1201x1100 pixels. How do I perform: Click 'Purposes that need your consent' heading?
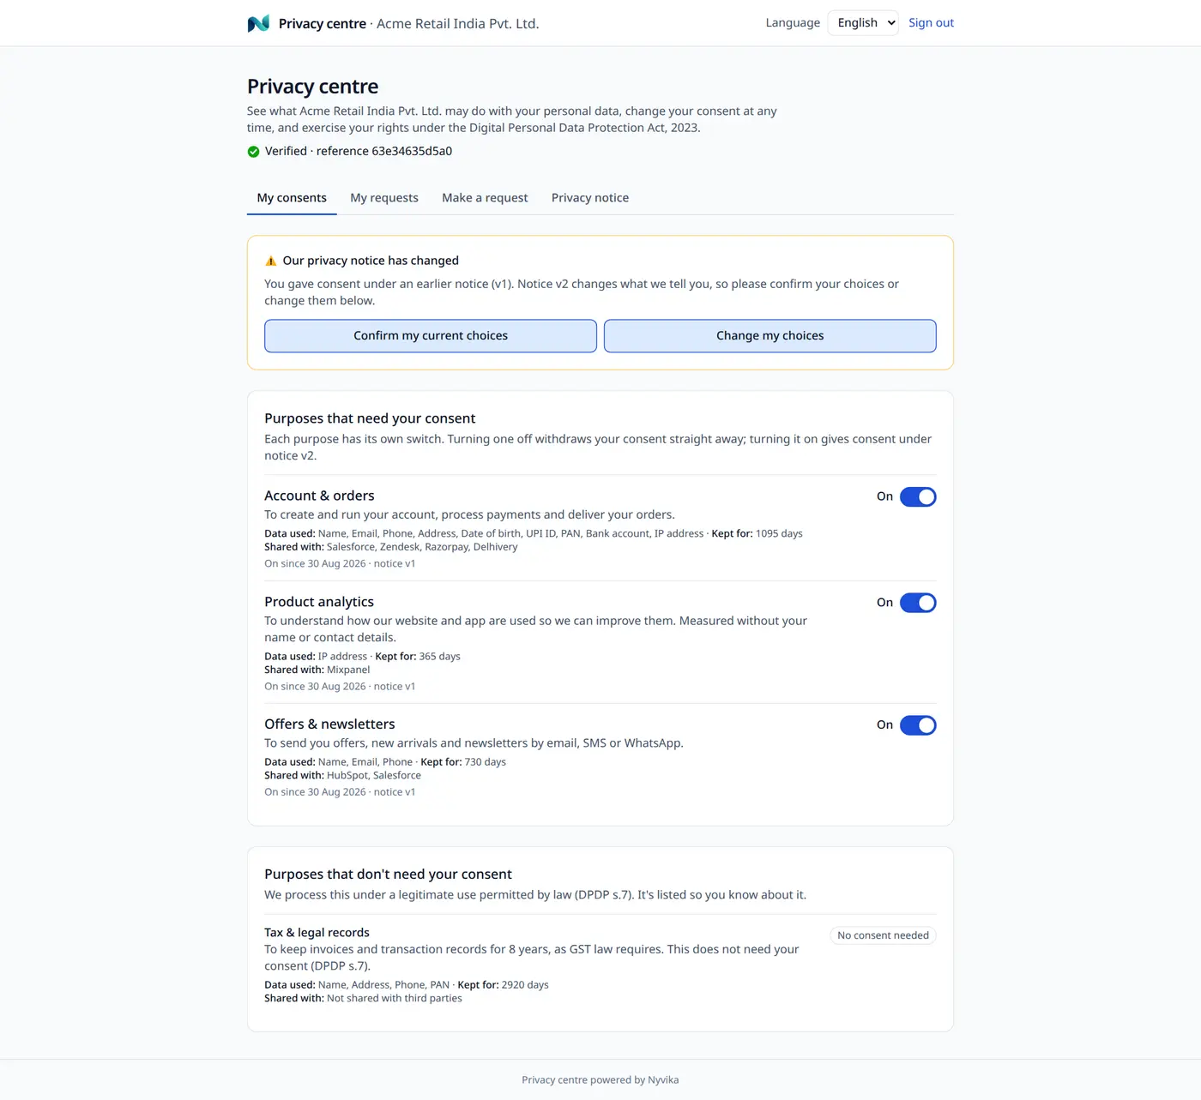click(x=370, y=418)
